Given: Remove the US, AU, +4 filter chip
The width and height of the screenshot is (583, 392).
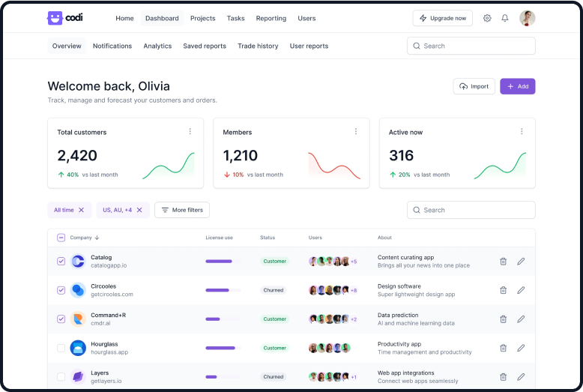Looking at the screenshot, I should coord(139,210).
